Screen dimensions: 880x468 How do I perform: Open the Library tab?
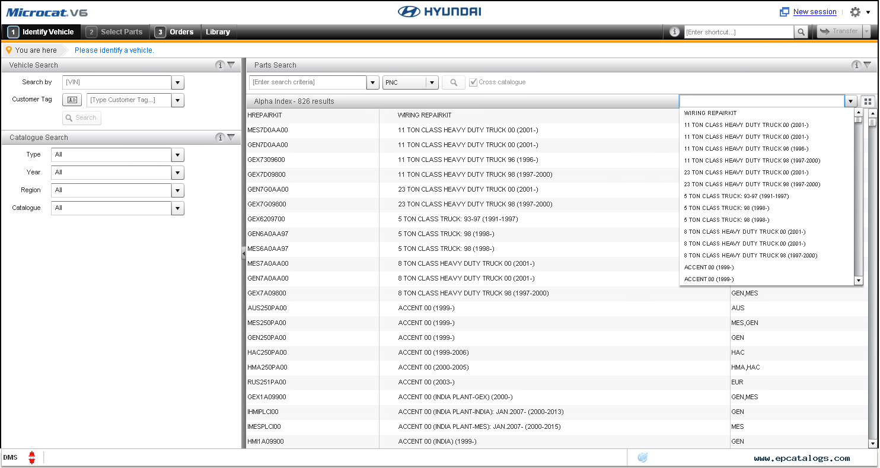tap(218, 32)
